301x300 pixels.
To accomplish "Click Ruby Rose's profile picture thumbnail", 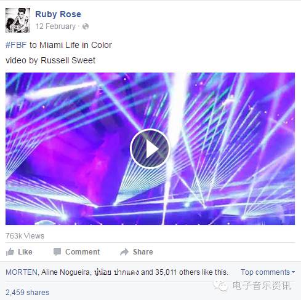I will tap(18, 20).
